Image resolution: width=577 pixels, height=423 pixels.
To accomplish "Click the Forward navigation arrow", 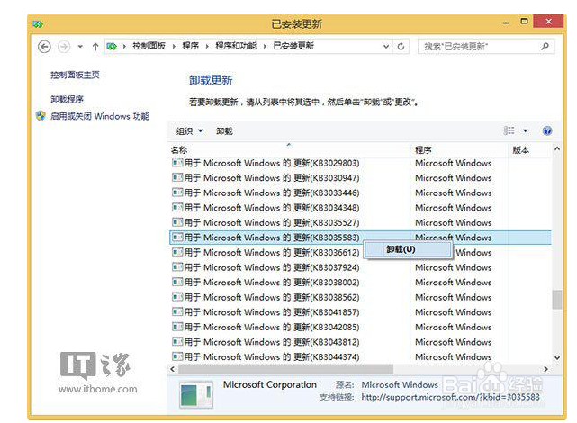I will [x=64, y=47].
